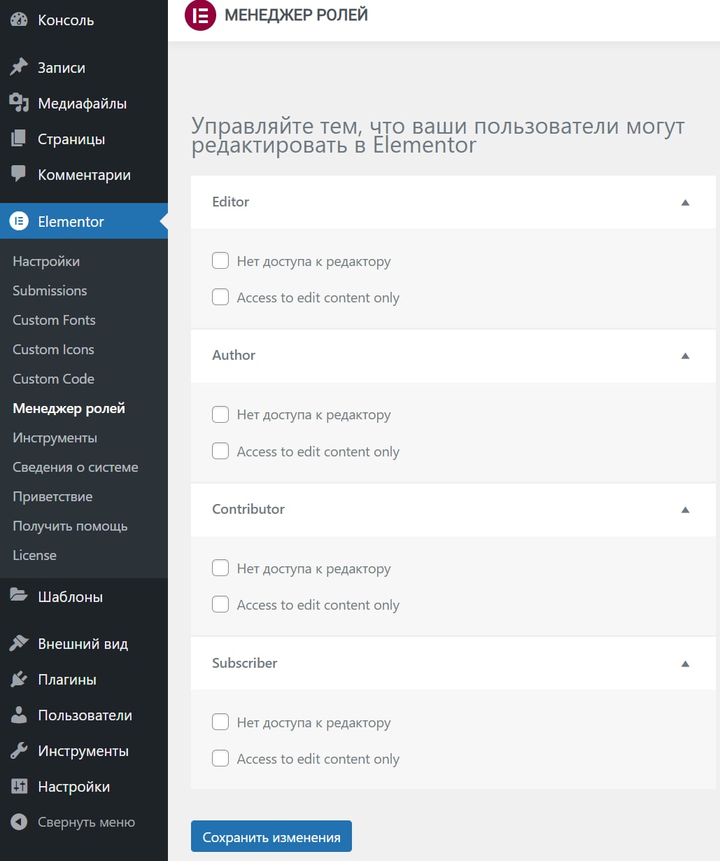This screenshot has width=720, height=861.
Task: Click the plug icon beside Плагины
Action: [x=19, y=679]
